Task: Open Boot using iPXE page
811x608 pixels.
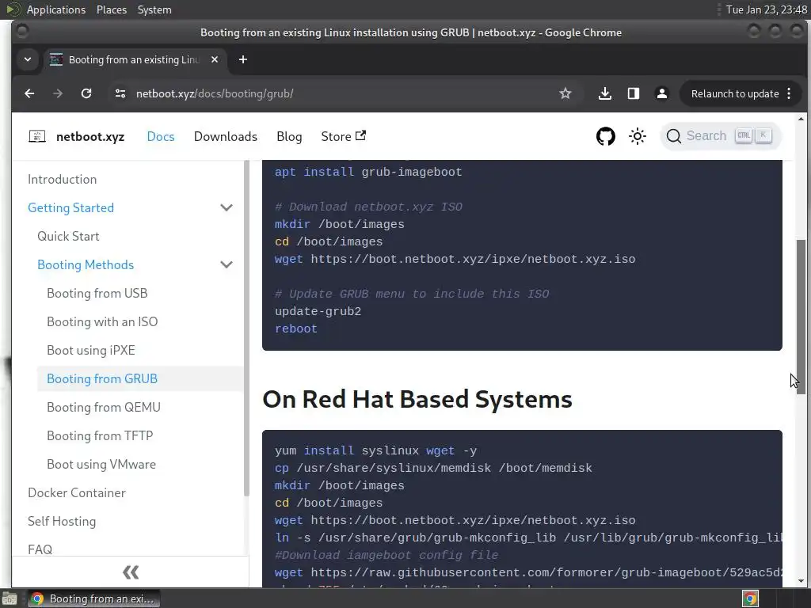Action: [x=91, y=350]
